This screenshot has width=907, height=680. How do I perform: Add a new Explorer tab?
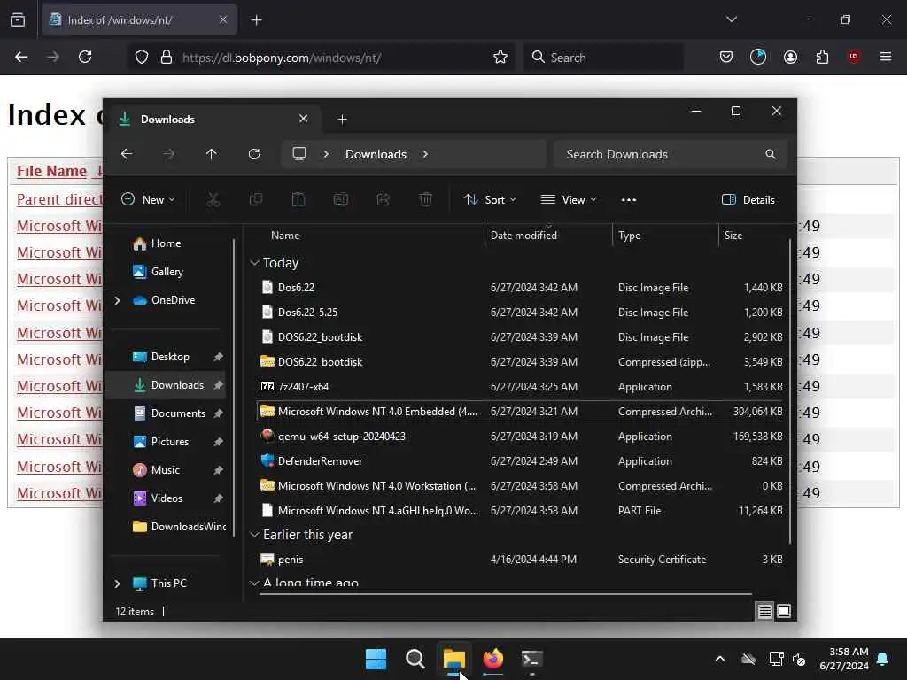[x=342, y=120]
